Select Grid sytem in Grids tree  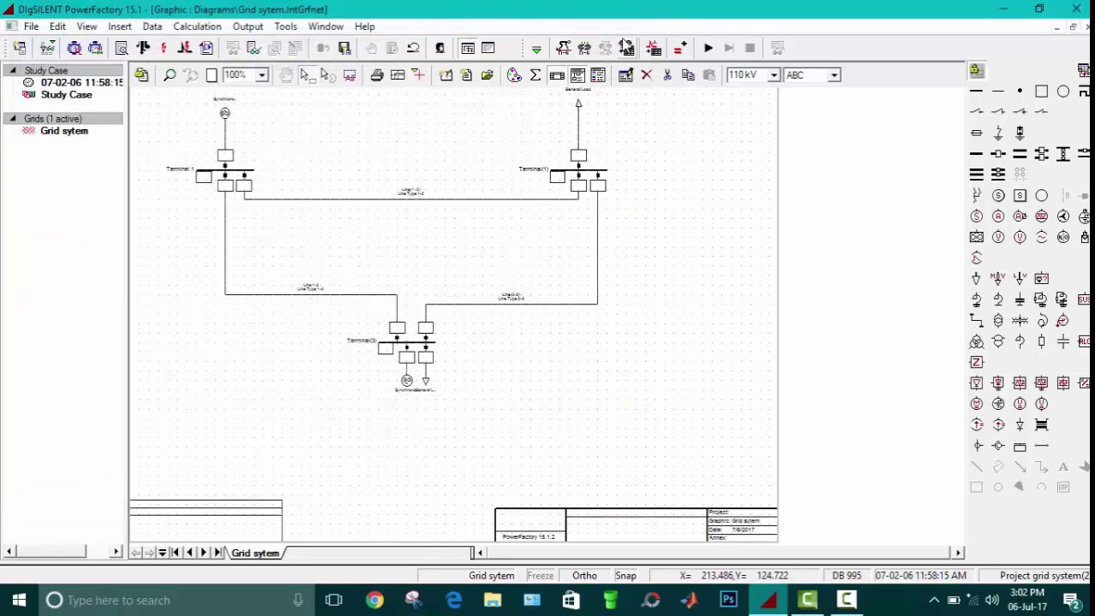coord(64,131)
